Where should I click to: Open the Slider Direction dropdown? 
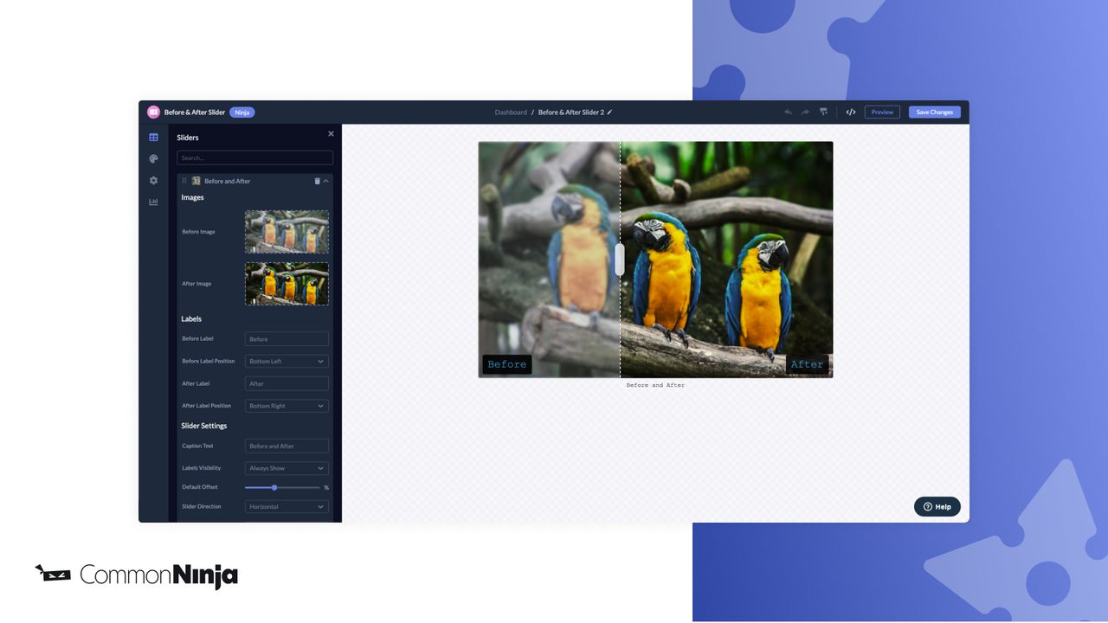[x=287, y=506]
